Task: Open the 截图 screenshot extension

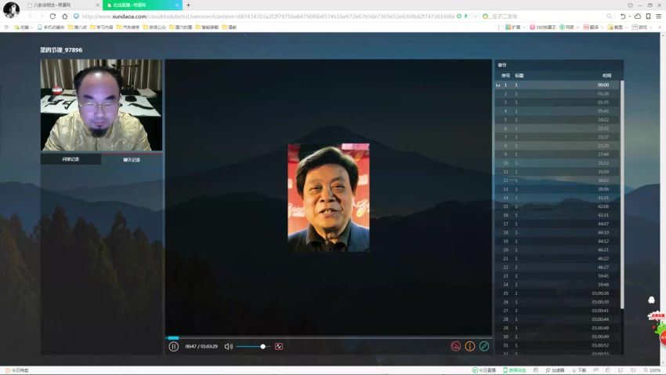Action: click(x=615, y=27)
